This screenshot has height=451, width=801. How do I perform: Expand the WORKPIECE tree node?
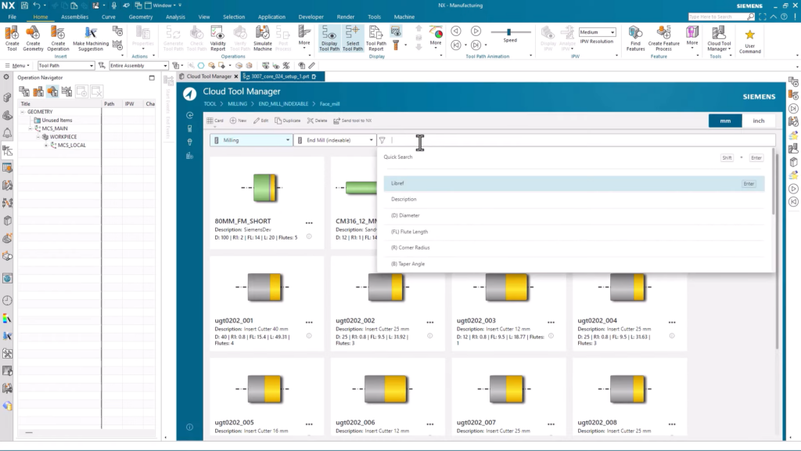pos(39,137)
